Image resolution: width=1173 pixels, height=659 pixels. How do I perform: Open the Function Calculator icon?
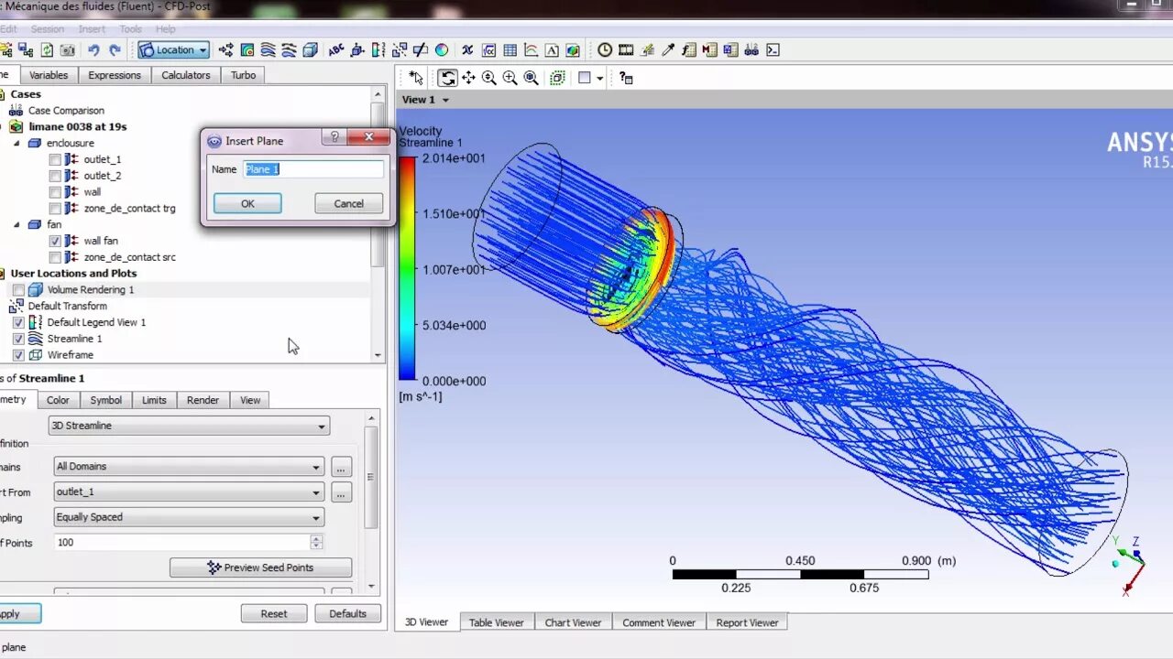point(688,50)
